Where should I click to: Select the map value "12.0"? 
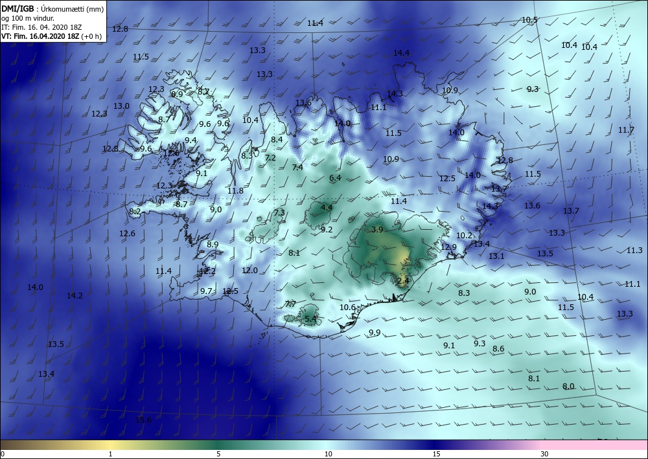coord(249,271)
